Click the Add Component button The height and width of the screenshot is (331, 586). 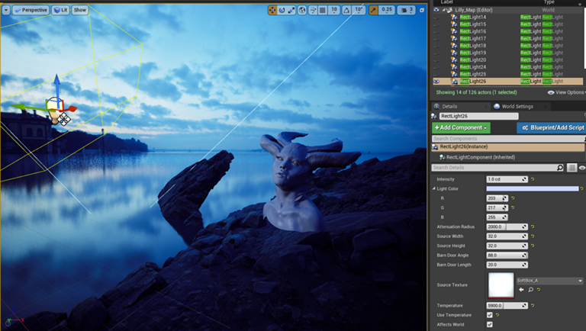point(461,128)
